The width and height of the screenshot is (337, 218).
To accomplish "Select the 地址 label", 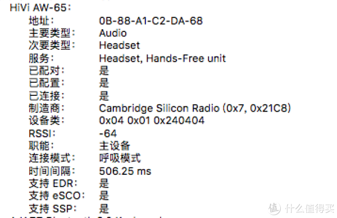I will [41, 21].
